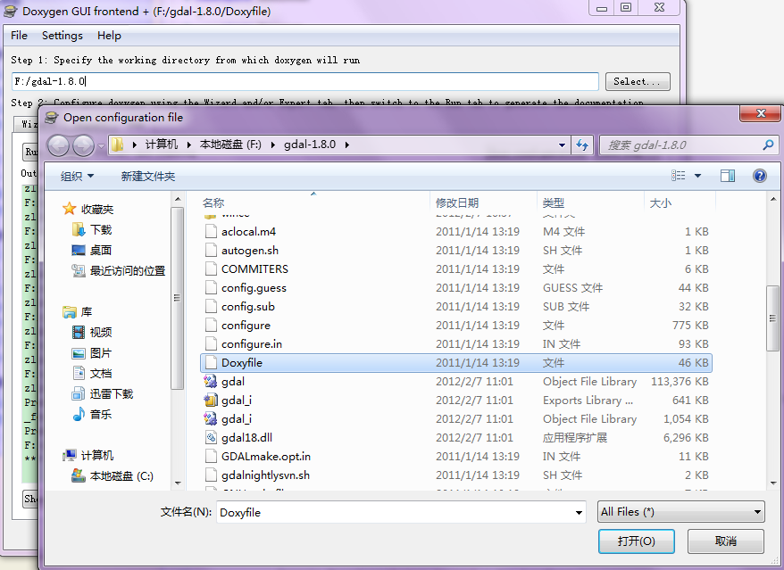The width and height of the screenshot is (784, 570).
Task: Click the gdal_i Exports Library file icon
Action: pos(211,401)
